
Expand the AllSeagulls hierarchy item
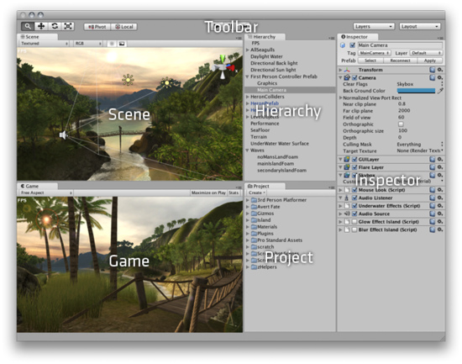tap(248, 50)
